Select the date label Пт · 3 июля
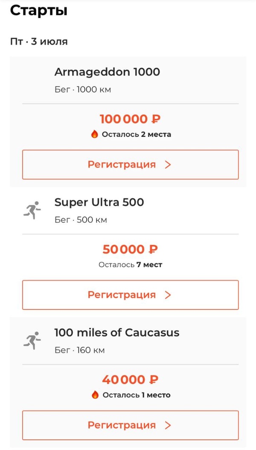 38,41
